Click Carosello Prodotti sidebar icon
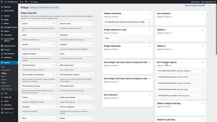Viewport: 217px width, 122px height. coord(2,27)
